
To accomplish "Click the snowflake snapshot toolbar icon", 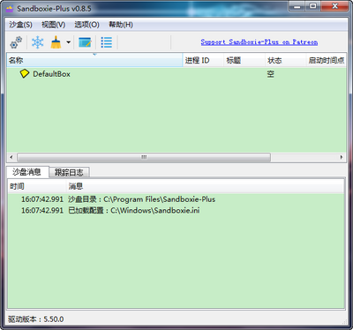I will pos(38,42).
